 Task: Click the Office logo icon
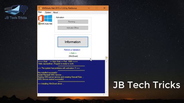(41, 18)
